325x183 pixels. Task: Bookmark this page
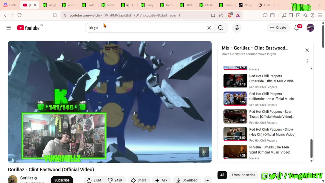(55, 15)
